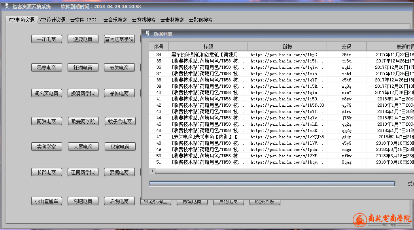
Task: Click password cell 26tn
Action: pyautogui.click(x=347, y=55)
